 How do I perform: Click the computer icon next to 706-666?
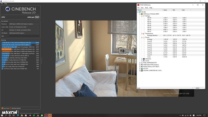pyautogui.click(x=140, y=12)
